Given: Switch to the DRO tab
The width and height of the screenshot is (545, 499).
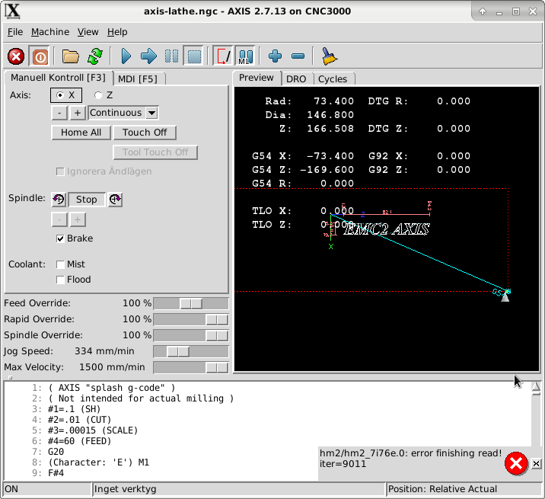Looking at the screenshot, I should coord(296,79).
